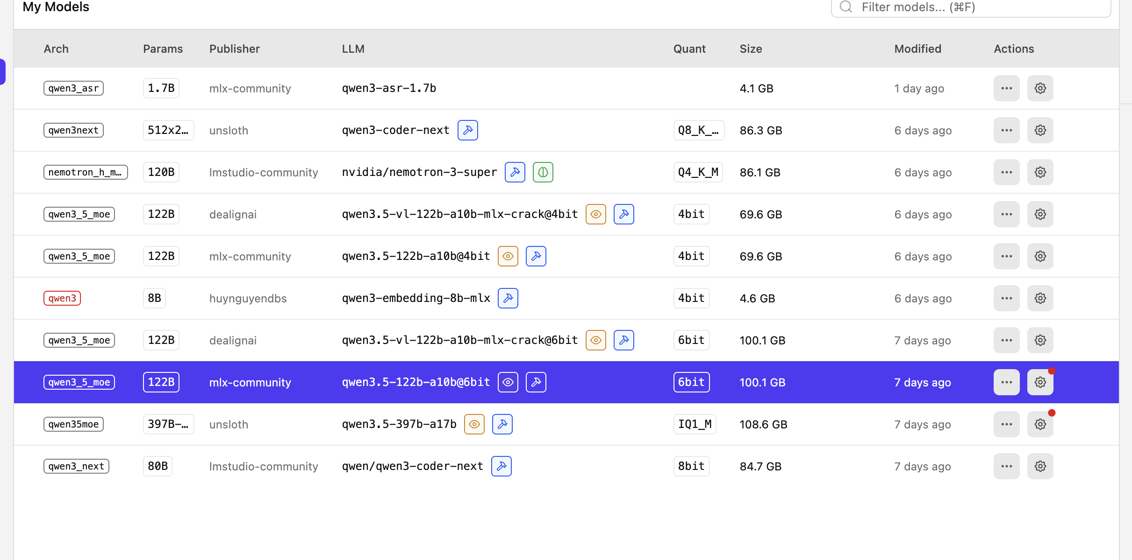Open settings gear for qwen3.5-vl-122b-a10b-mlx-crack@4bit

point(1040,214)
